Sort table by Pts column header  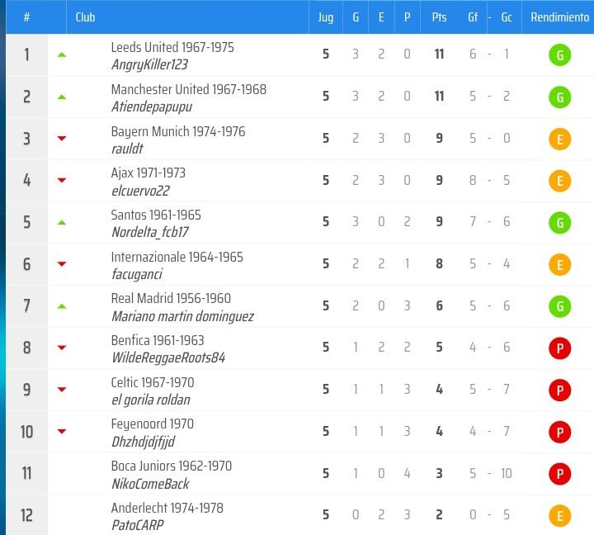coord(439,17)
